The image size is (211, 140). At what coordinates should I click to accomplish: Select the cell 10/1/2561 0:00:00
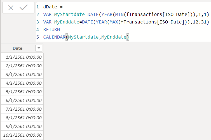click(22, 135)
